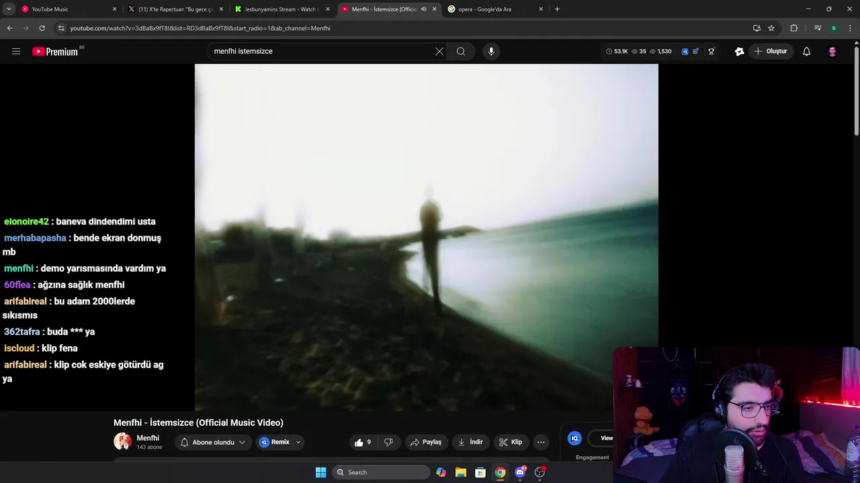Screen dimensions: 860x483
Task: Click the Paylaş share button
Action: pos(426,442)
